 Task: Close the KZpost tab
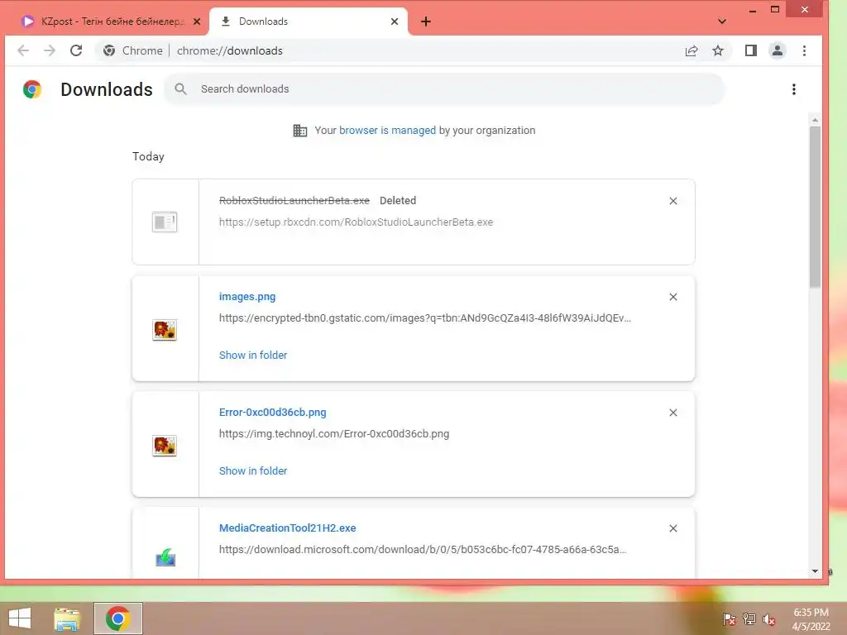pyautogui.click(x=197, y=21)
